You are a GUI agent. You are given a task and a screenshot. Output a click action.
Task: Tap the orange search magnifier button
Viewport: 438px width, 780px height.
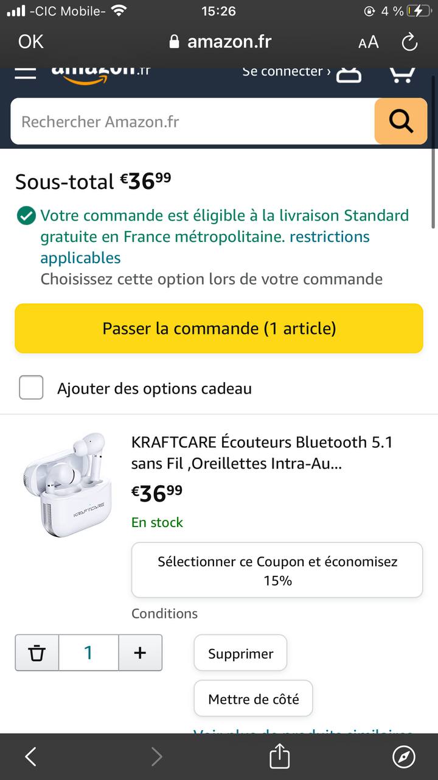(x=401, y=121)
